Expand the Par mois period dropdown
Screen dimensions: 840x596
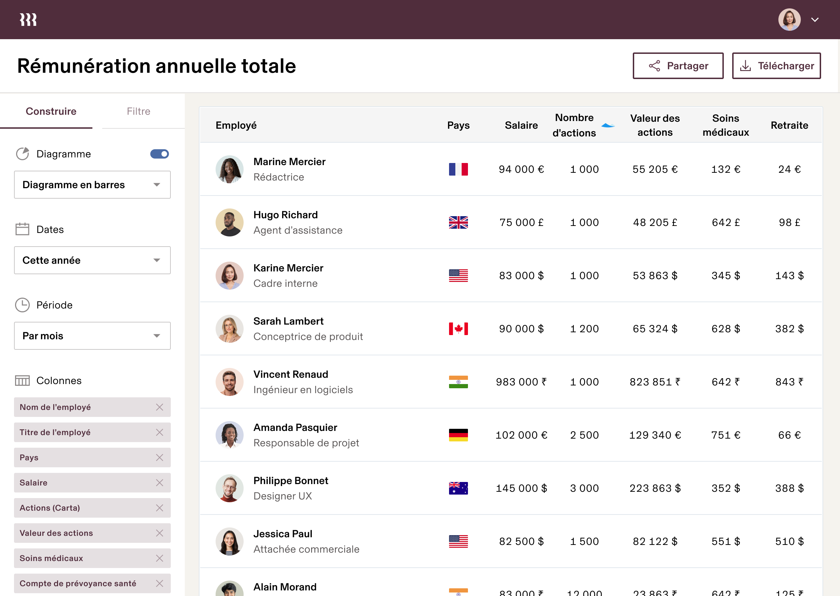(92, 336)
